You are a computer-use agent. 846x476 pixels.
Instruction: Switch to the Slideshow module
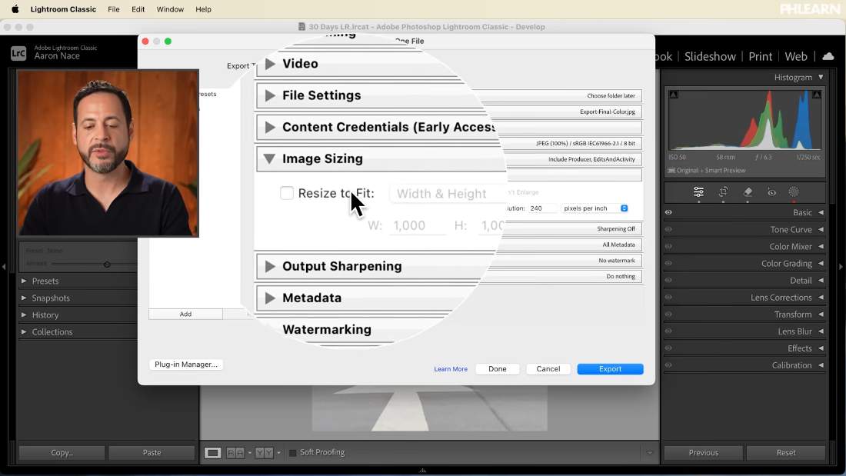click(x=710, y=57)
